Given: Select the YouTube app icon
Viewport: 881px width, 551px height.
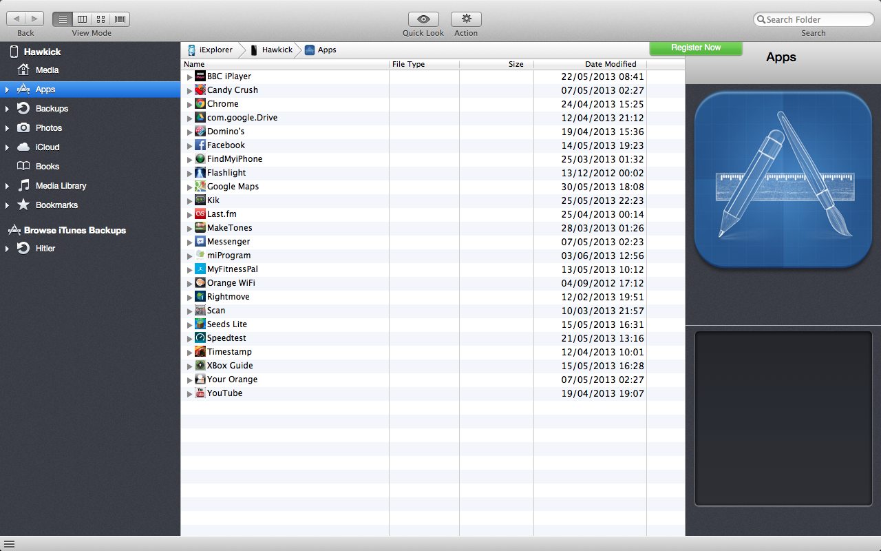Looking at the screenshot, I should point(200,393).
